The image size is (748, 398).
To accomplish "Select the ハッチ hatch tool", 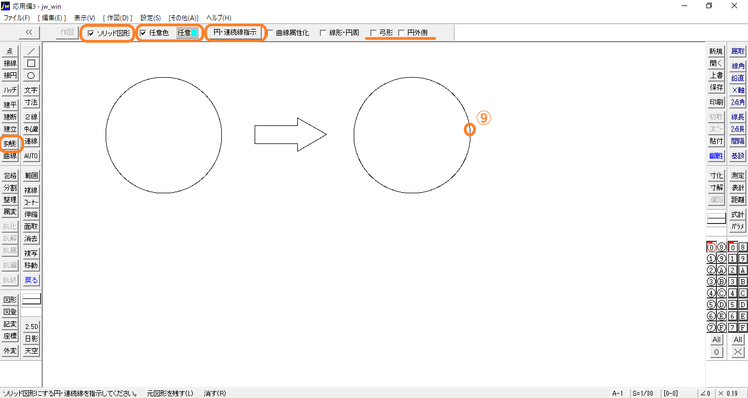I will tap(10, 90).
